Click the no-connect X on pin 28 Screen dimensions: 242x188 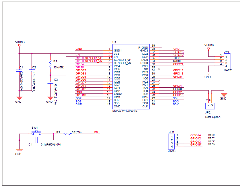(159, 81)
